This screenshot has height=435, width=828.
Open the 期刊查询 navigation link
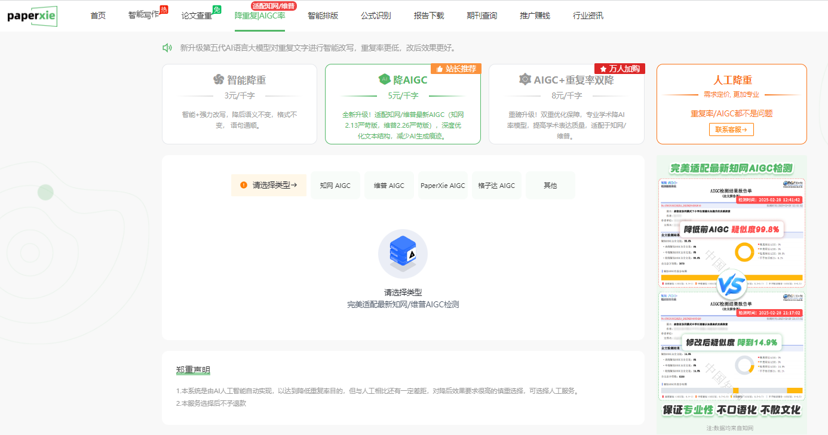(482, 16)
